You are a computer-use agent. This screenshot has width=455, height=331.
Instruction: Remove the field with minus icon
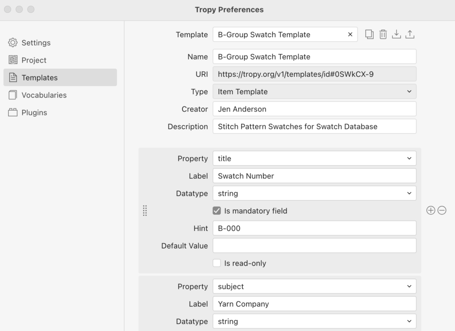click(x=442, y=211)
